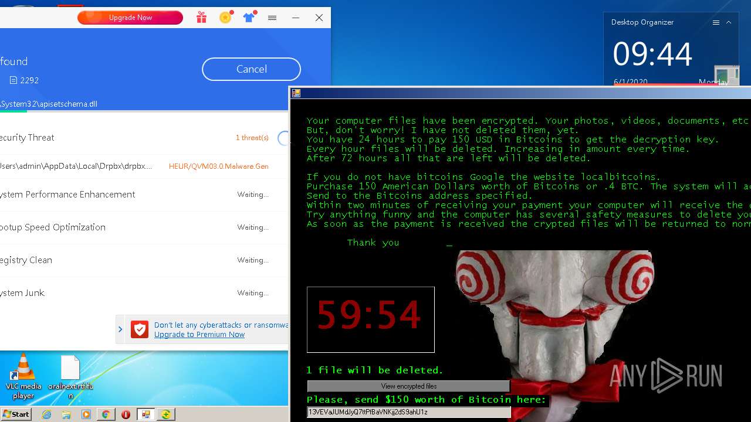
Task: Click the HEUR/QVM03.0.Malware.Gen detection
Action: 219,166
